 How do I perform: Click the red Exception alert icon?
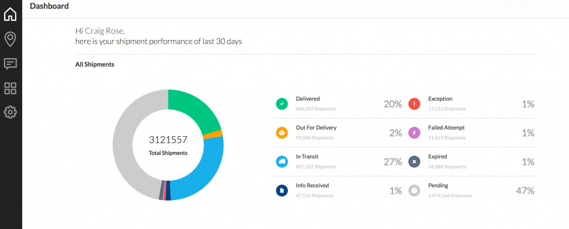pyautogui.click(x=414, y=104)
